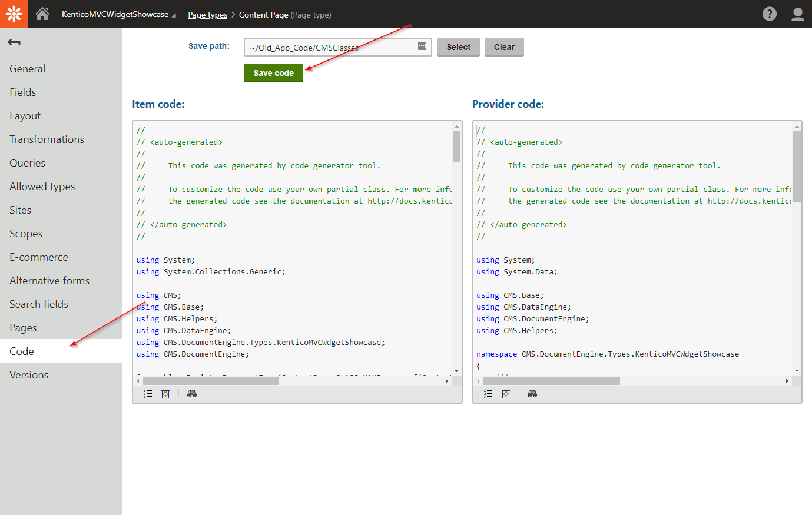Open the Search fields tab
Viewport: 812px width, 515px height.
tap(61, 304)
